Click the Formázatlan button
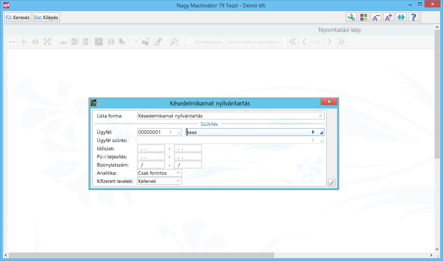The width and height of the screenshot is (443, 261). (205, 42)
